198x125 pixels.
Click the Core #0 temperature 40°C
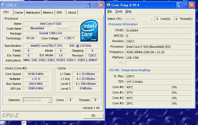pos(148,87)
